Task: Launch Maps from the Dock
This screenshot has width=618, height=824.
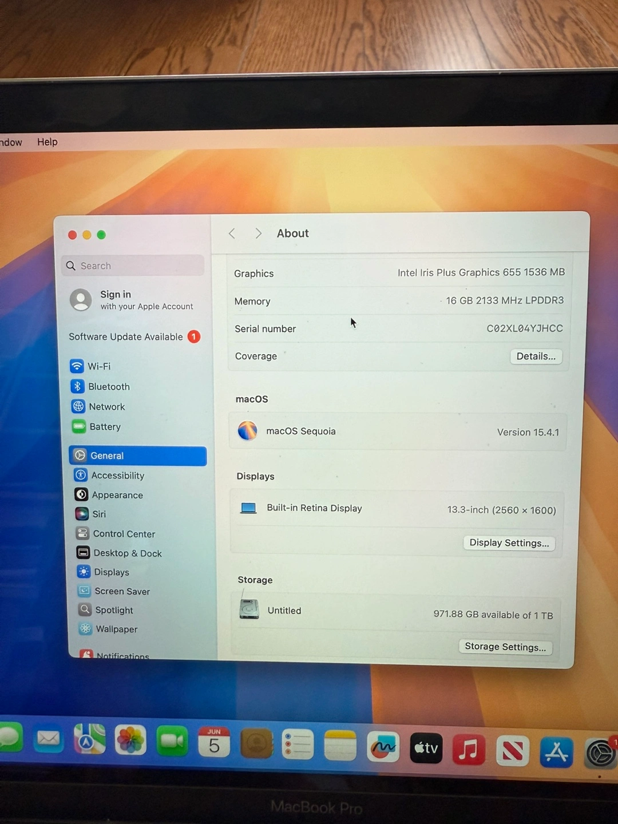Action: click(x=89, y=739)
